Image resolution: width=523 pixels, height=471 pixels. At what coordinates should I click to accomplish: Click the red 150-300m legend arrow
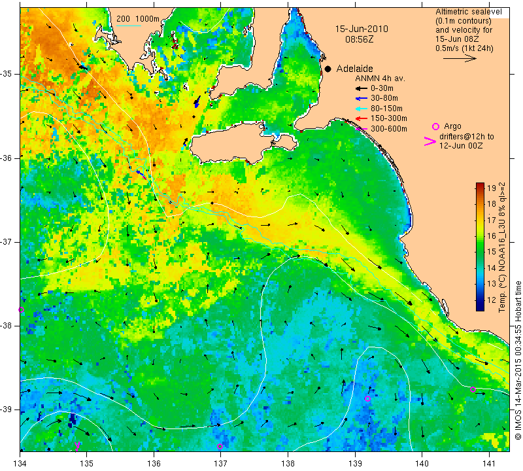[x=362, y=118]
